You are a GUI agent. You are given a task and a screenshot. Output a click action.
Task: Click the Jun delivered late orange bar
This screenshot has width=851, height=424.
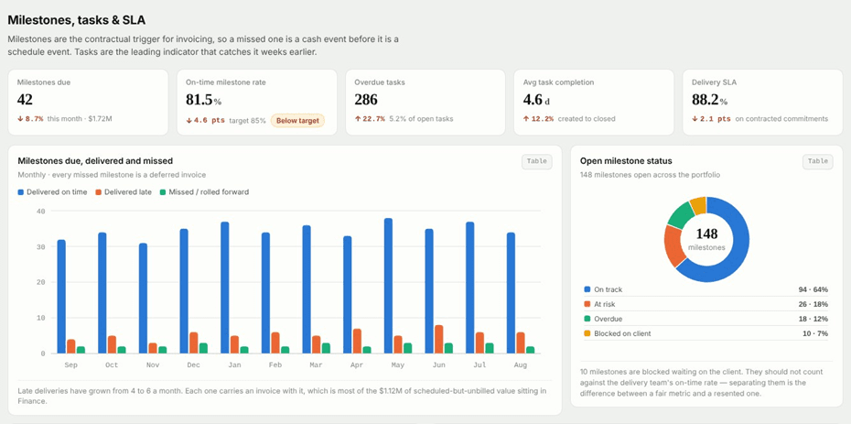coord(439,340)
